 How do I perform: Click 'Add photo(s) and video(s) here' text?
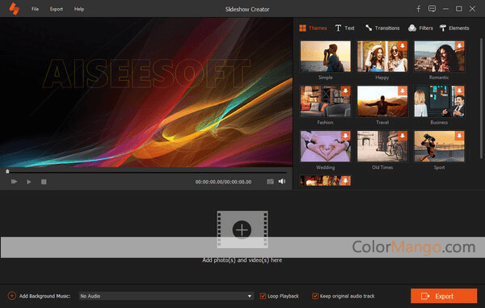242,260
